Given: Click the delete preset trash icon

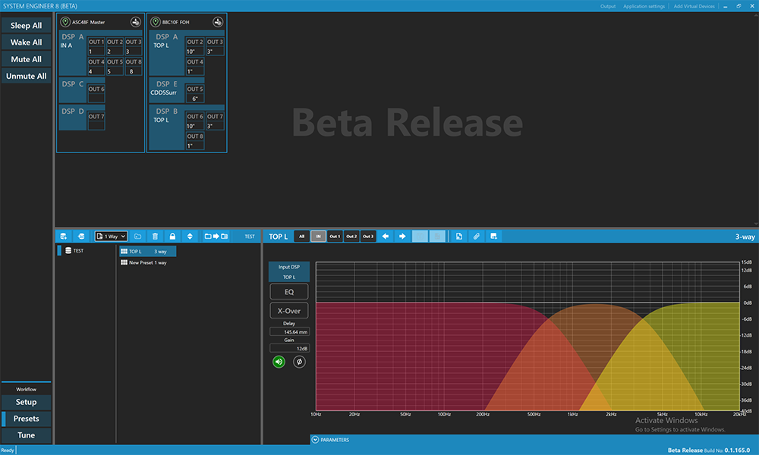Looking at the screenshot, I should (155, 237).
